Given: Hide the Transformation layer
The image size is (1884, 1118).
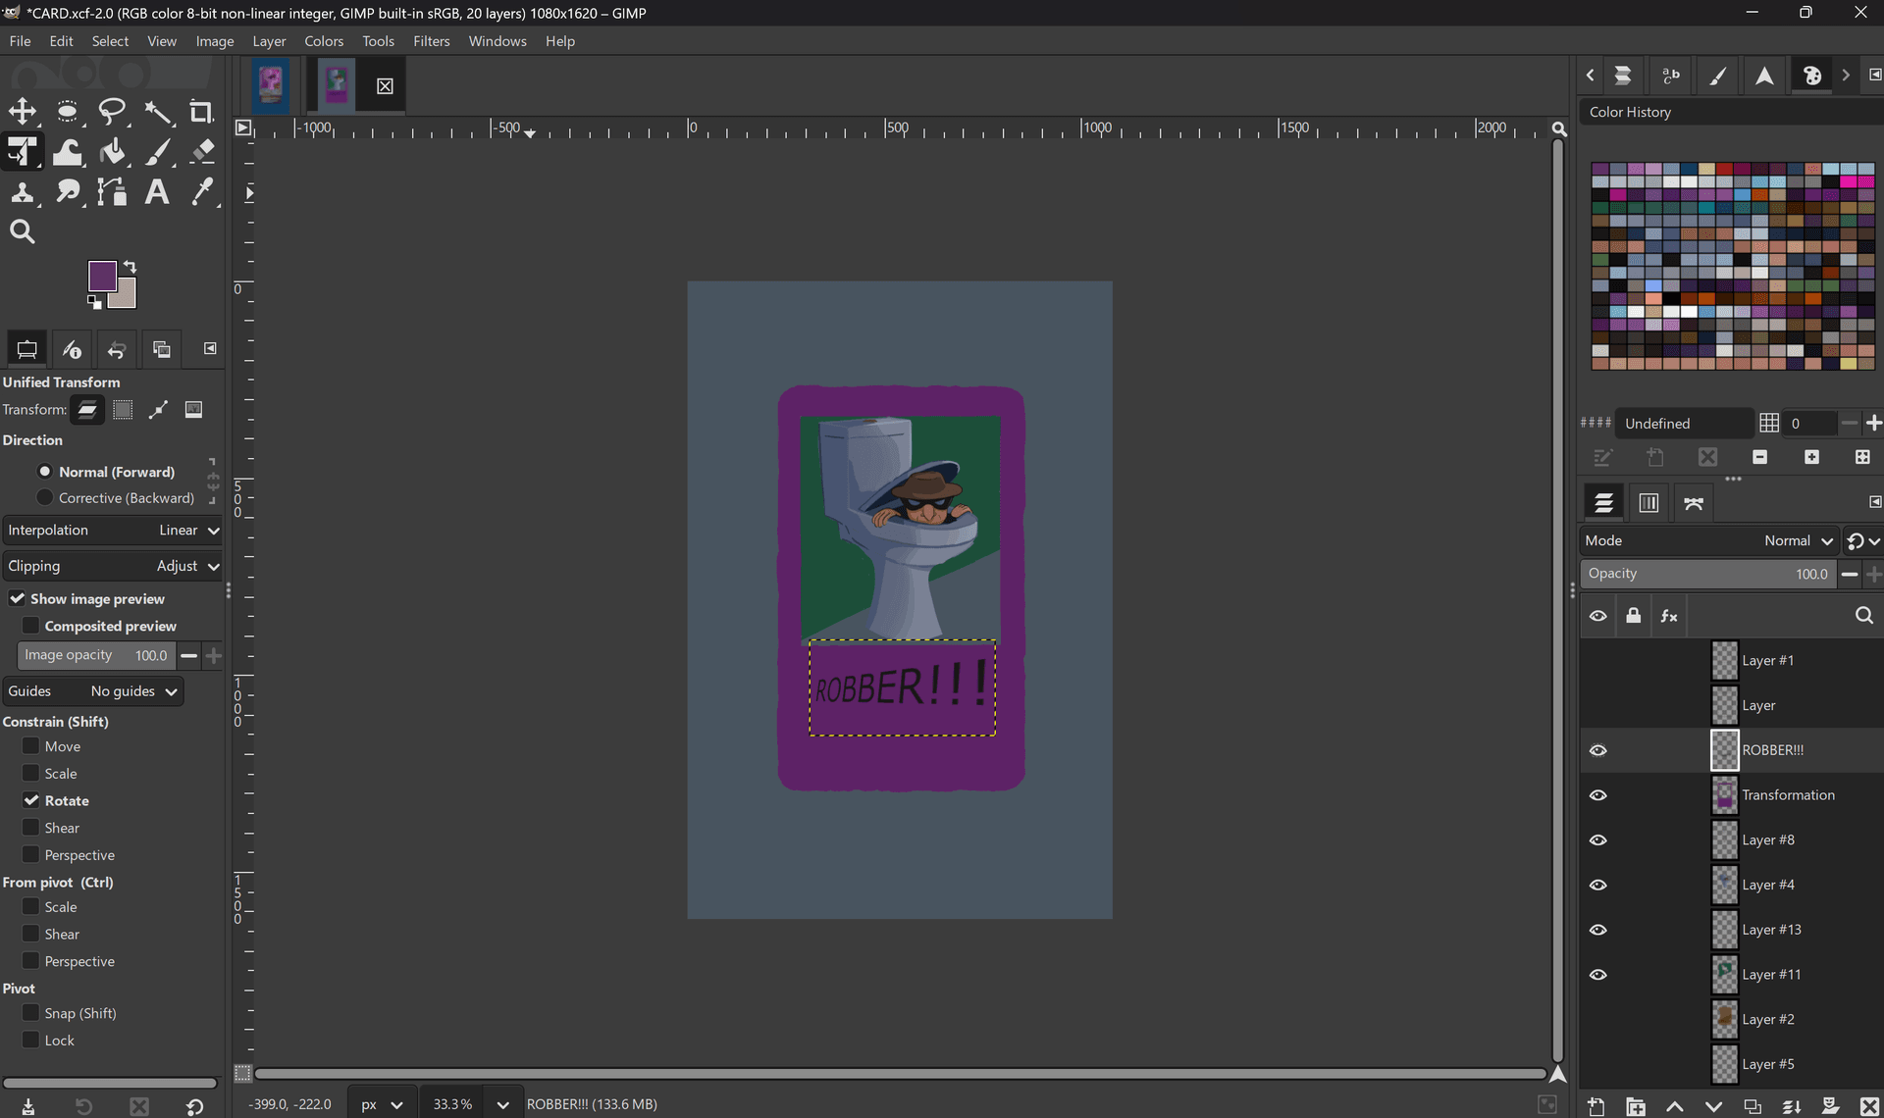Looking at the screenshot, I should [x=1597, y=795].
